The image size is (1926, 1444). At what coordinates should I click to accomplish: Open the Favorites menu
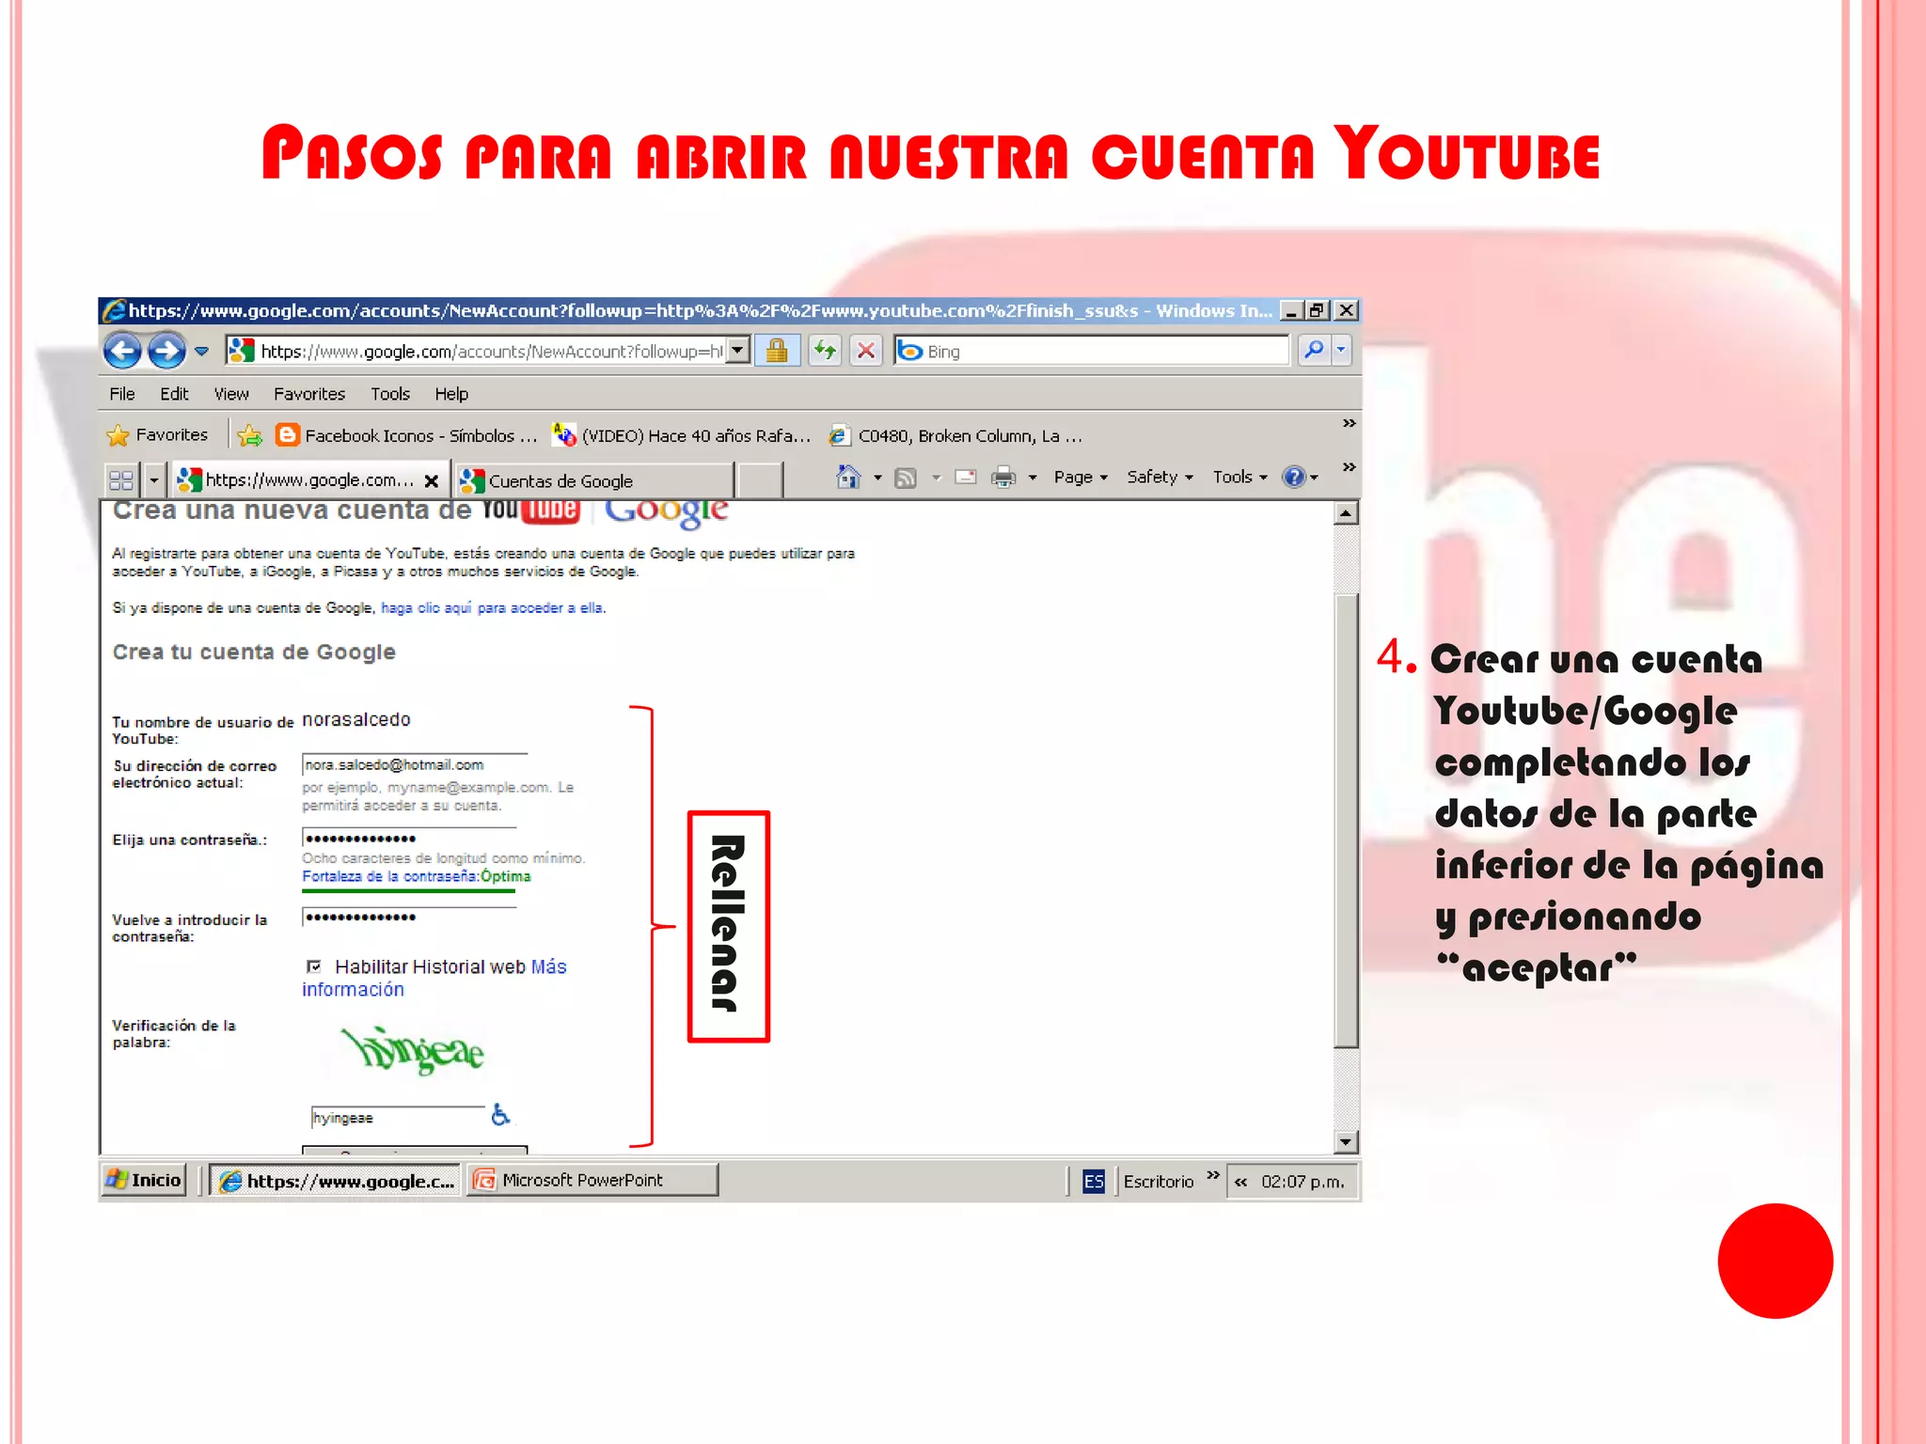tap(309, 394)
